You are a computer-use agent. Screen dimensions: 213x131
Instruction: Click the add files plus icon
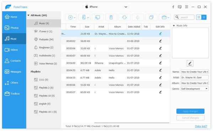pyautogui.click(x=70, y=17)
